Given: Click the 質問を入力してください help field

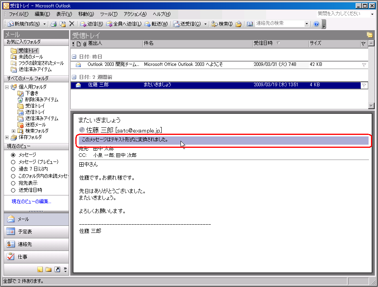Looking at the screenshot, I should point(343,14).
